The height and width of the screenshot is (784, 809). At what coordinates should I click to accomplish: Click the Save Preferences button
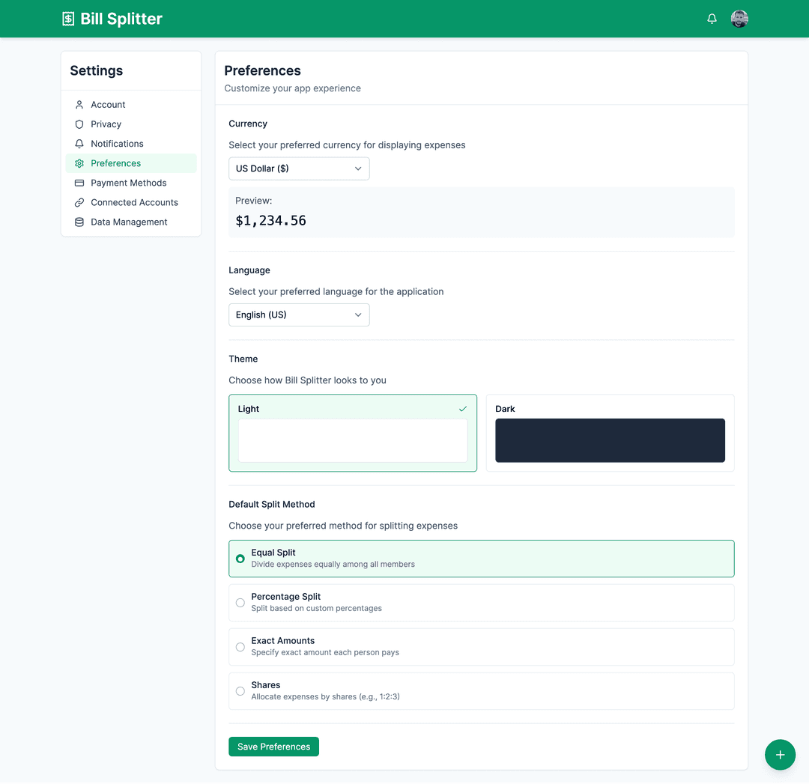tap(273, 747)
